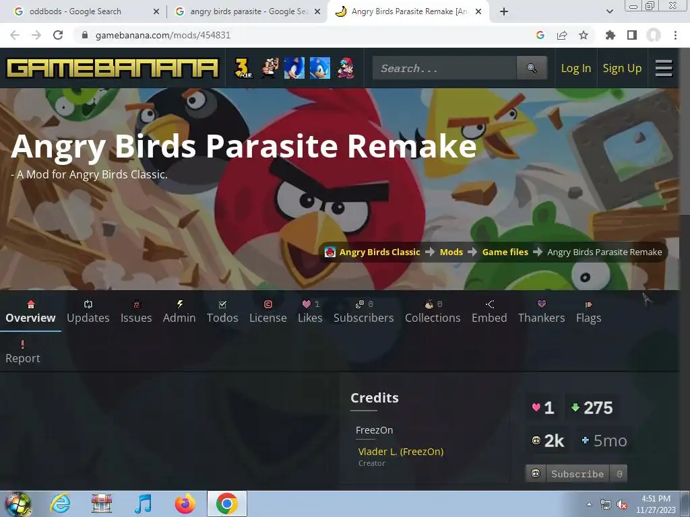This screenshot has height=517, width=690.
Task: Open the Pizza Tower game icon
Action: pyautogui.click(x=270, y=68)
